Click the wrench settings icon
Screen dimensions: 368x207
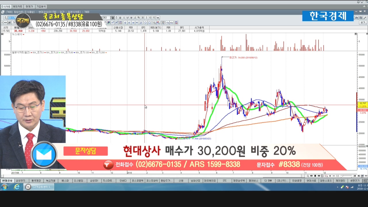coord(365,18)
